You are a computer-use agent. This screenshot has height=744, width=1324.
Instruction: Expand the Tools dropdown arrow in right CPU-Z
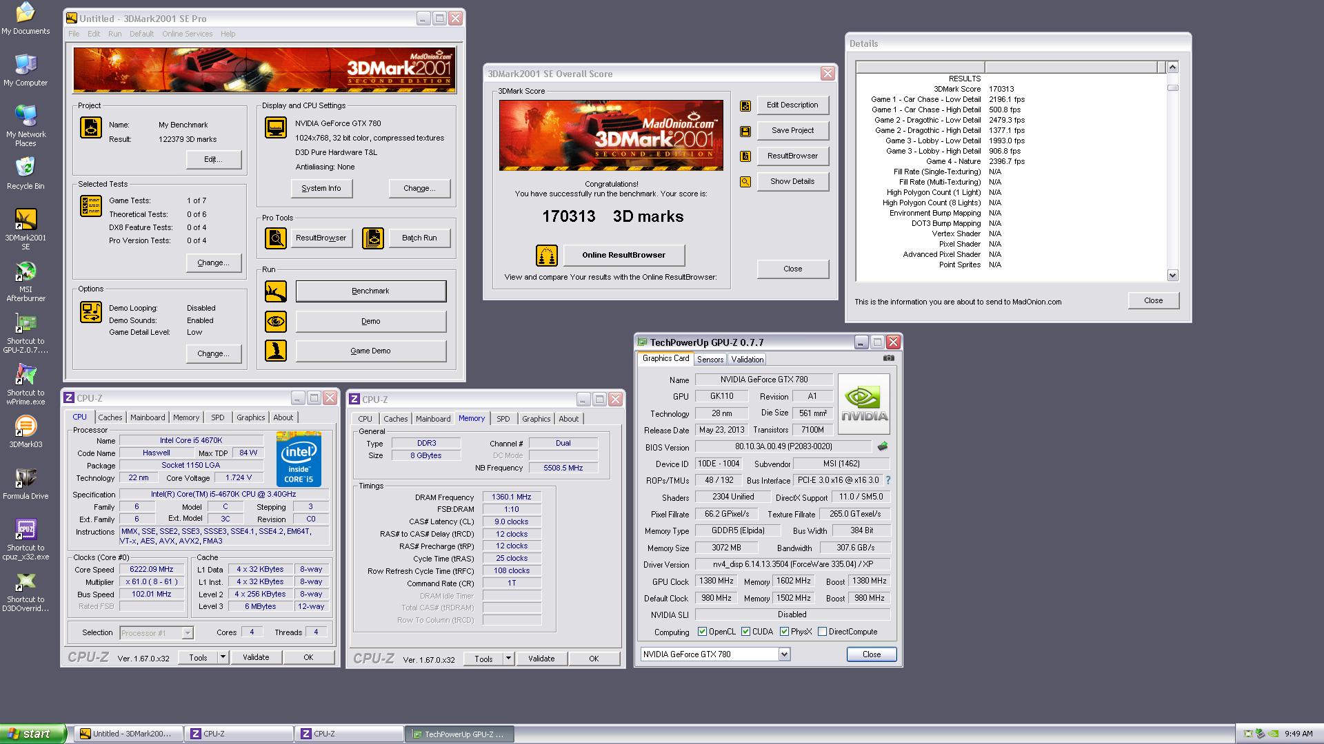click(508, 659)
